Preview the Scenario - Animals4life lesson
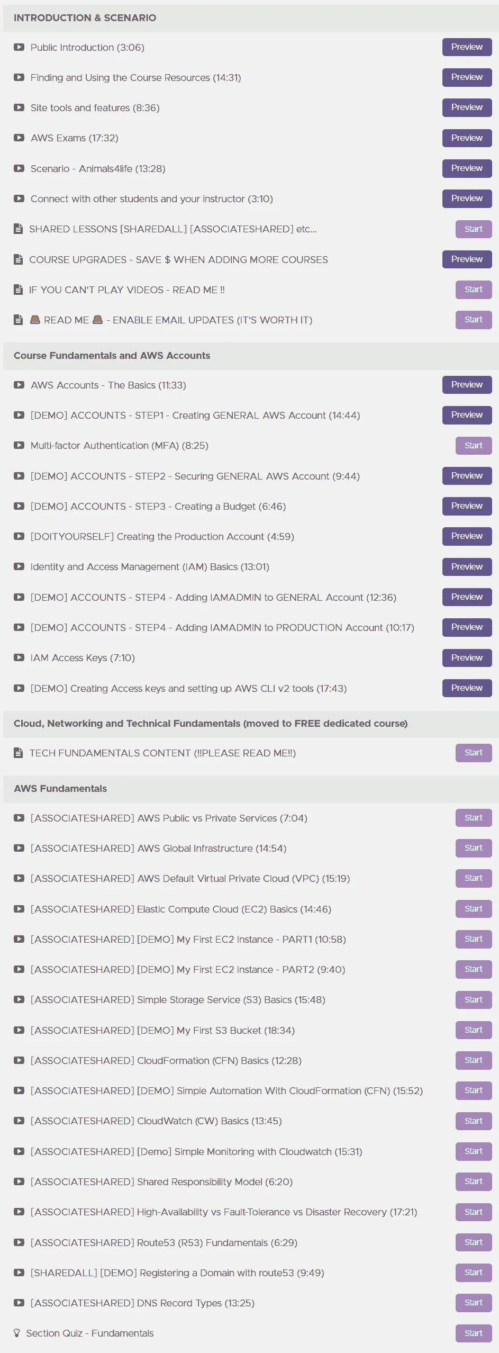This screenshot has width=499, height=1353. [467, 168]
